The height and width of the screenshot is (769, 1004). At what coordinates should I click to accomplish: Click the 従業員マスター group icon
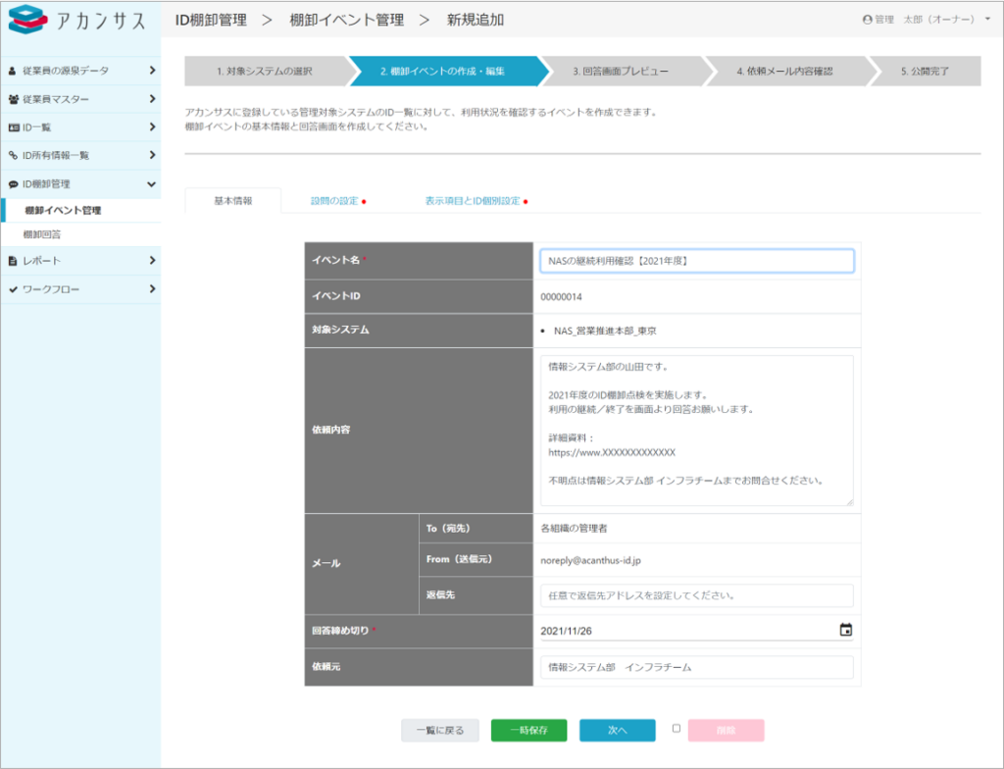click(x=13, y=99)
